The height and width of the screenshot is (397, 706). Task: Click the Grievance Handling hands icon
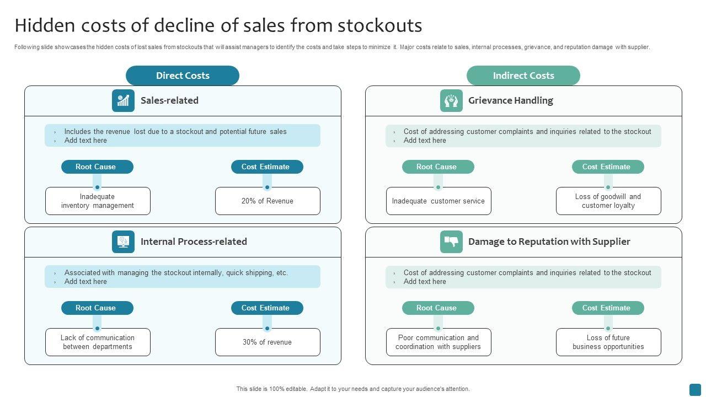click(451, 100)
